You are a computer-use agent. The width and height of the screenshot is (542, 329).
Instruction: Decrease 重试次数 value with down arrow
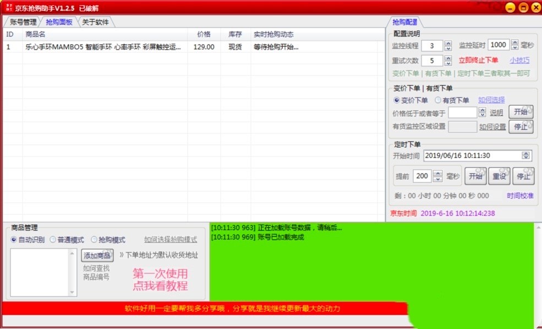(448, 63)
